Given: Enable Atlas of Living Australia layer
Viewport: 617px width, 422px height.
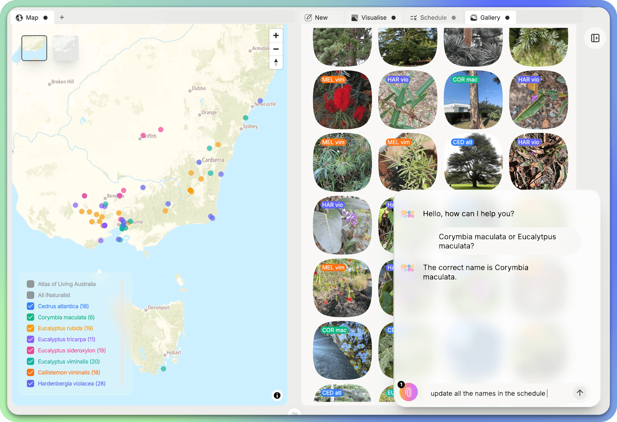Looking at the screenshot, I should click(x=31, y=284).
